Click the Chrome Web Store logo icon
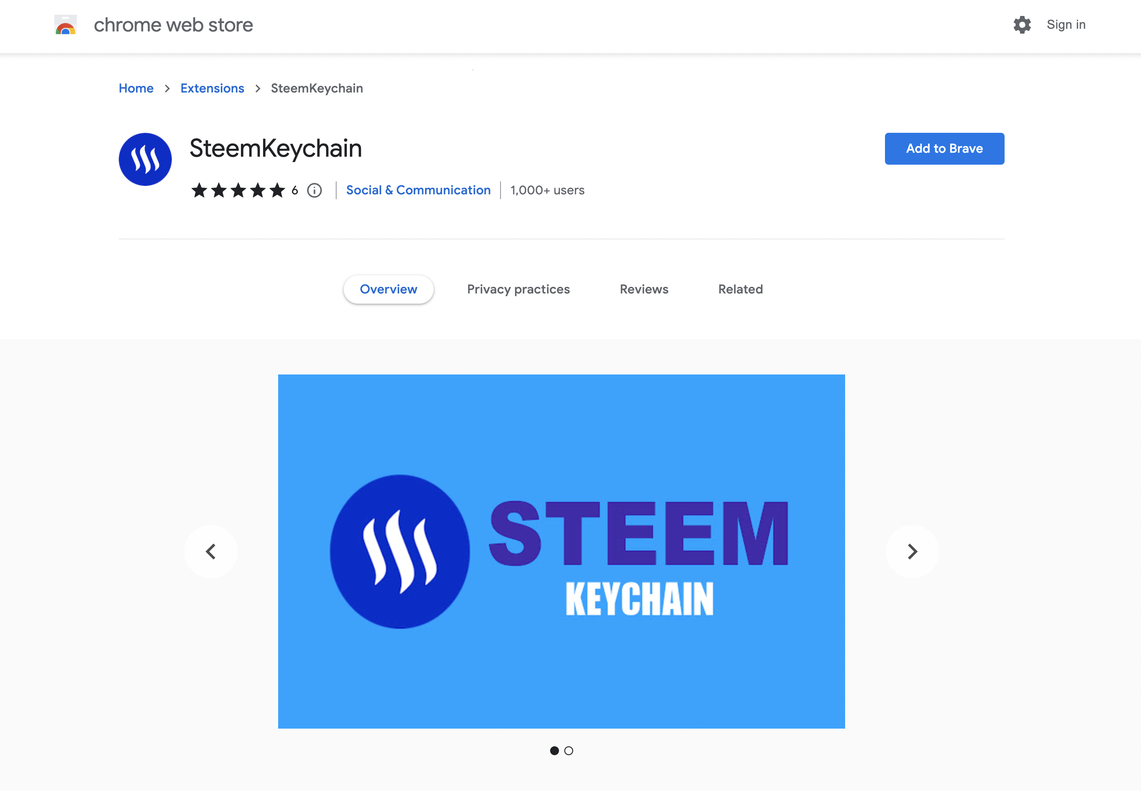The image size is (1141, 795). tap(65, 25)
